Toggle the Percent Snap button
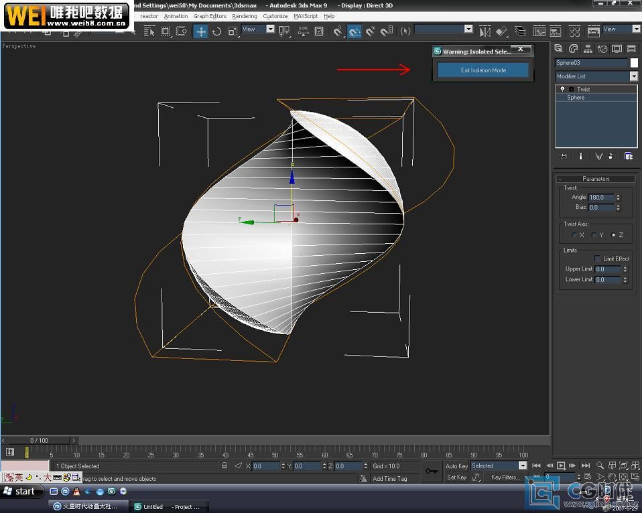The height and width of the screenshot is (513, 642). [x=371, y=31]
